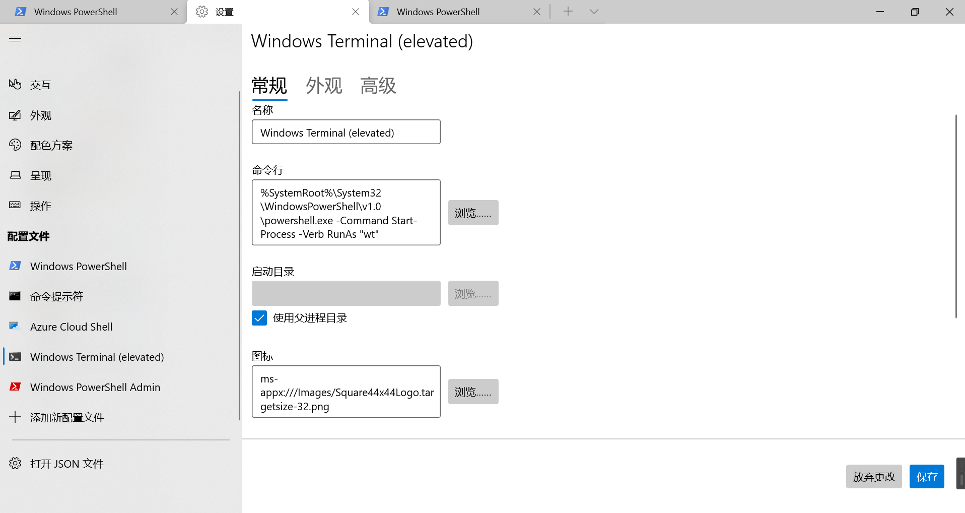The image size is (965, 513).
Task: Save changes with the 保存 button
Action: coord(926,476)
